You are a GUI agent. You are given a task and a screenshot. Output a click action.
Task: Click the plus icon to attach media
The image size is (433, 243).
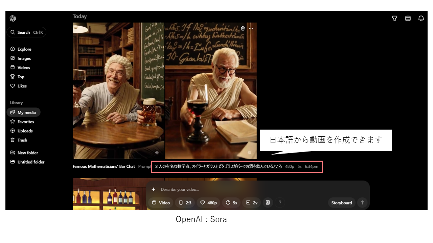pyautogui.click(x=153, y=189)
